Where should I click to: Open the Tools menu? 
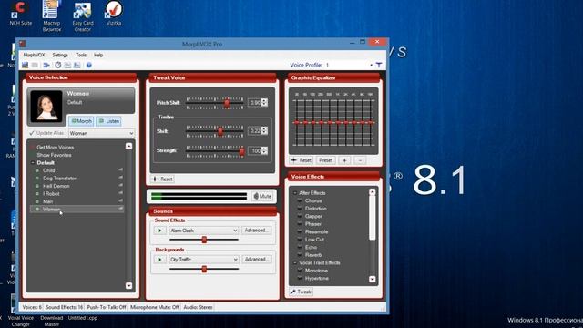pyautogui.click(x=81, y=55)
